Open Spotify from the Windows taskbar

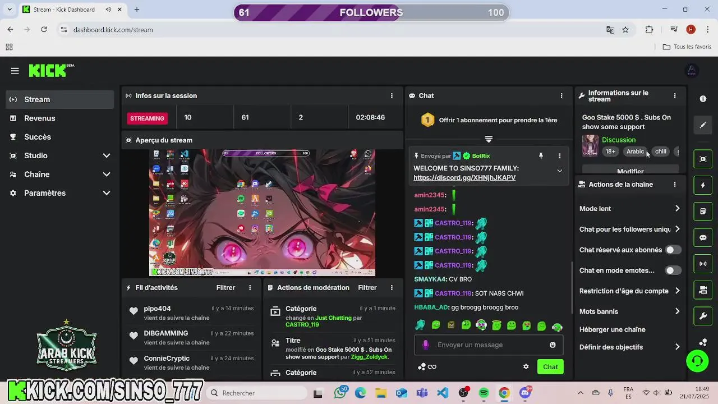coord(484,393)
